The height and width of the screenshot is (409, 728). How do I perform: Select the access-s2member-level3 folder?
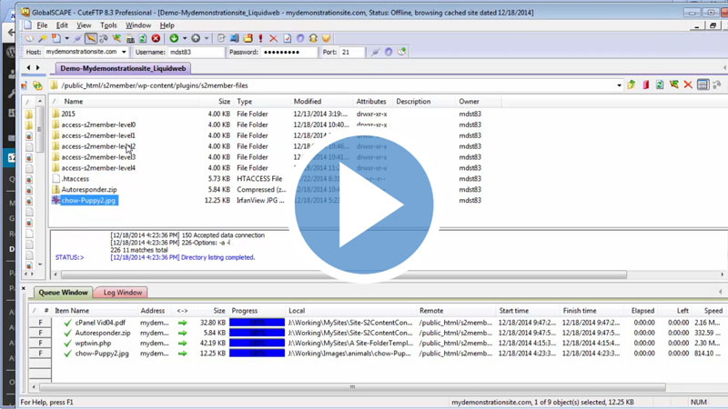tap(98, 157)
